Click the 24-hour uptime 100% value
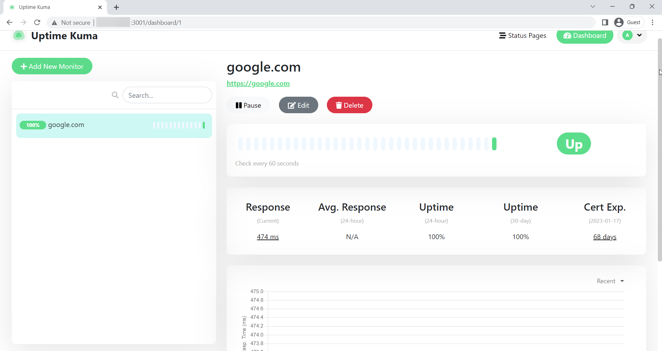This screenshot has height=351, width=662. click(x=437, y=237)
